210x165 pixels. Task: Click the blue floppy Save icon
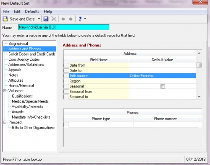(x=46, y=19)
